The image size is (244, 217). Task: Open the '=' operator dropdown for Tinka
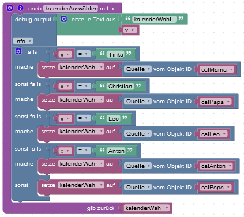pos(84,54)
